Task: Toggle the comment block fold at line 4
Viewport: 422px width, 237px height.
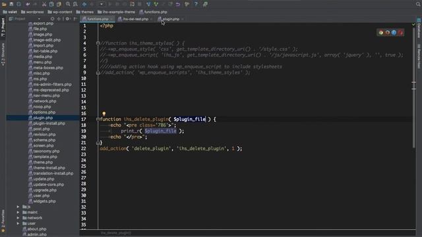Action: 98,43
